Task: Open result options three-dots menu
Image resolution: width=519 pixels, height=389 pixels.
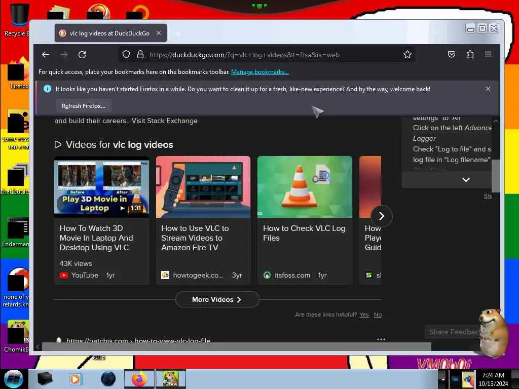Action: [x=381, y=339]
